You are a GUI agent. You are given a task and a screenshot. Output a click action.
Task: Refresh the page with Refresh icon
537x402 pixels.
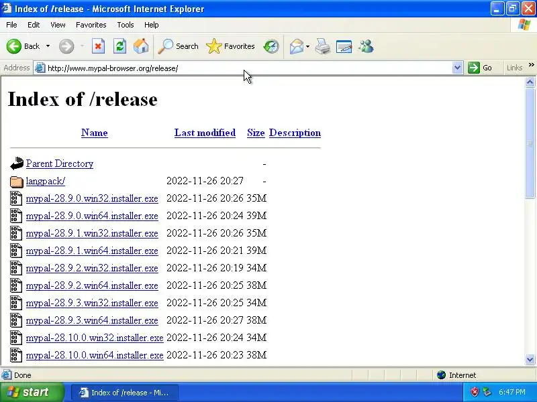(119, 46)
